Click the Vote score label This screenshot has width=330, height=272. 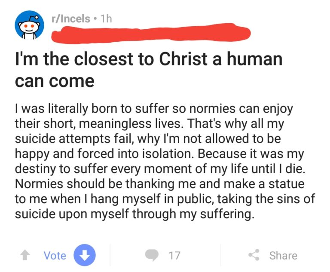click(55, 256)
